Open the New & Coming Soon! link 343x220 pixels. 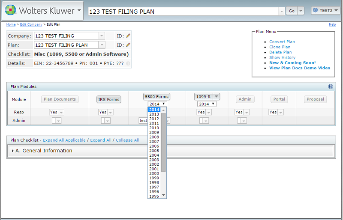[x=292, y=62]
